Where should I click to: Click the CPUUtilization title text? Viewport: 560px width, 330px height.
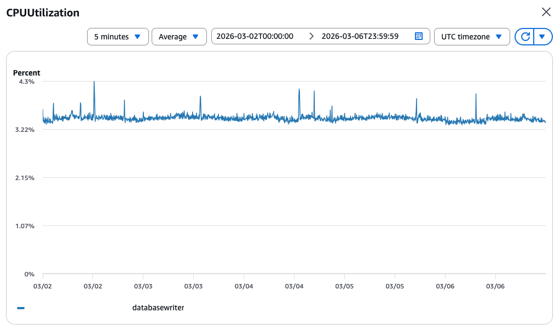(43, 13)
